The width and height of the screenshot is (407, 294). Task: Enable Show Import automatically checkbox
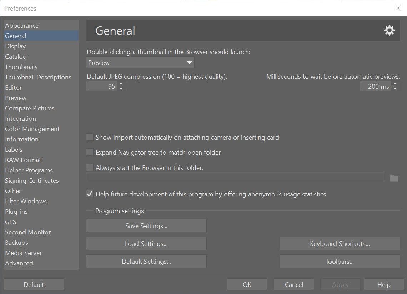tap(90, 137)
